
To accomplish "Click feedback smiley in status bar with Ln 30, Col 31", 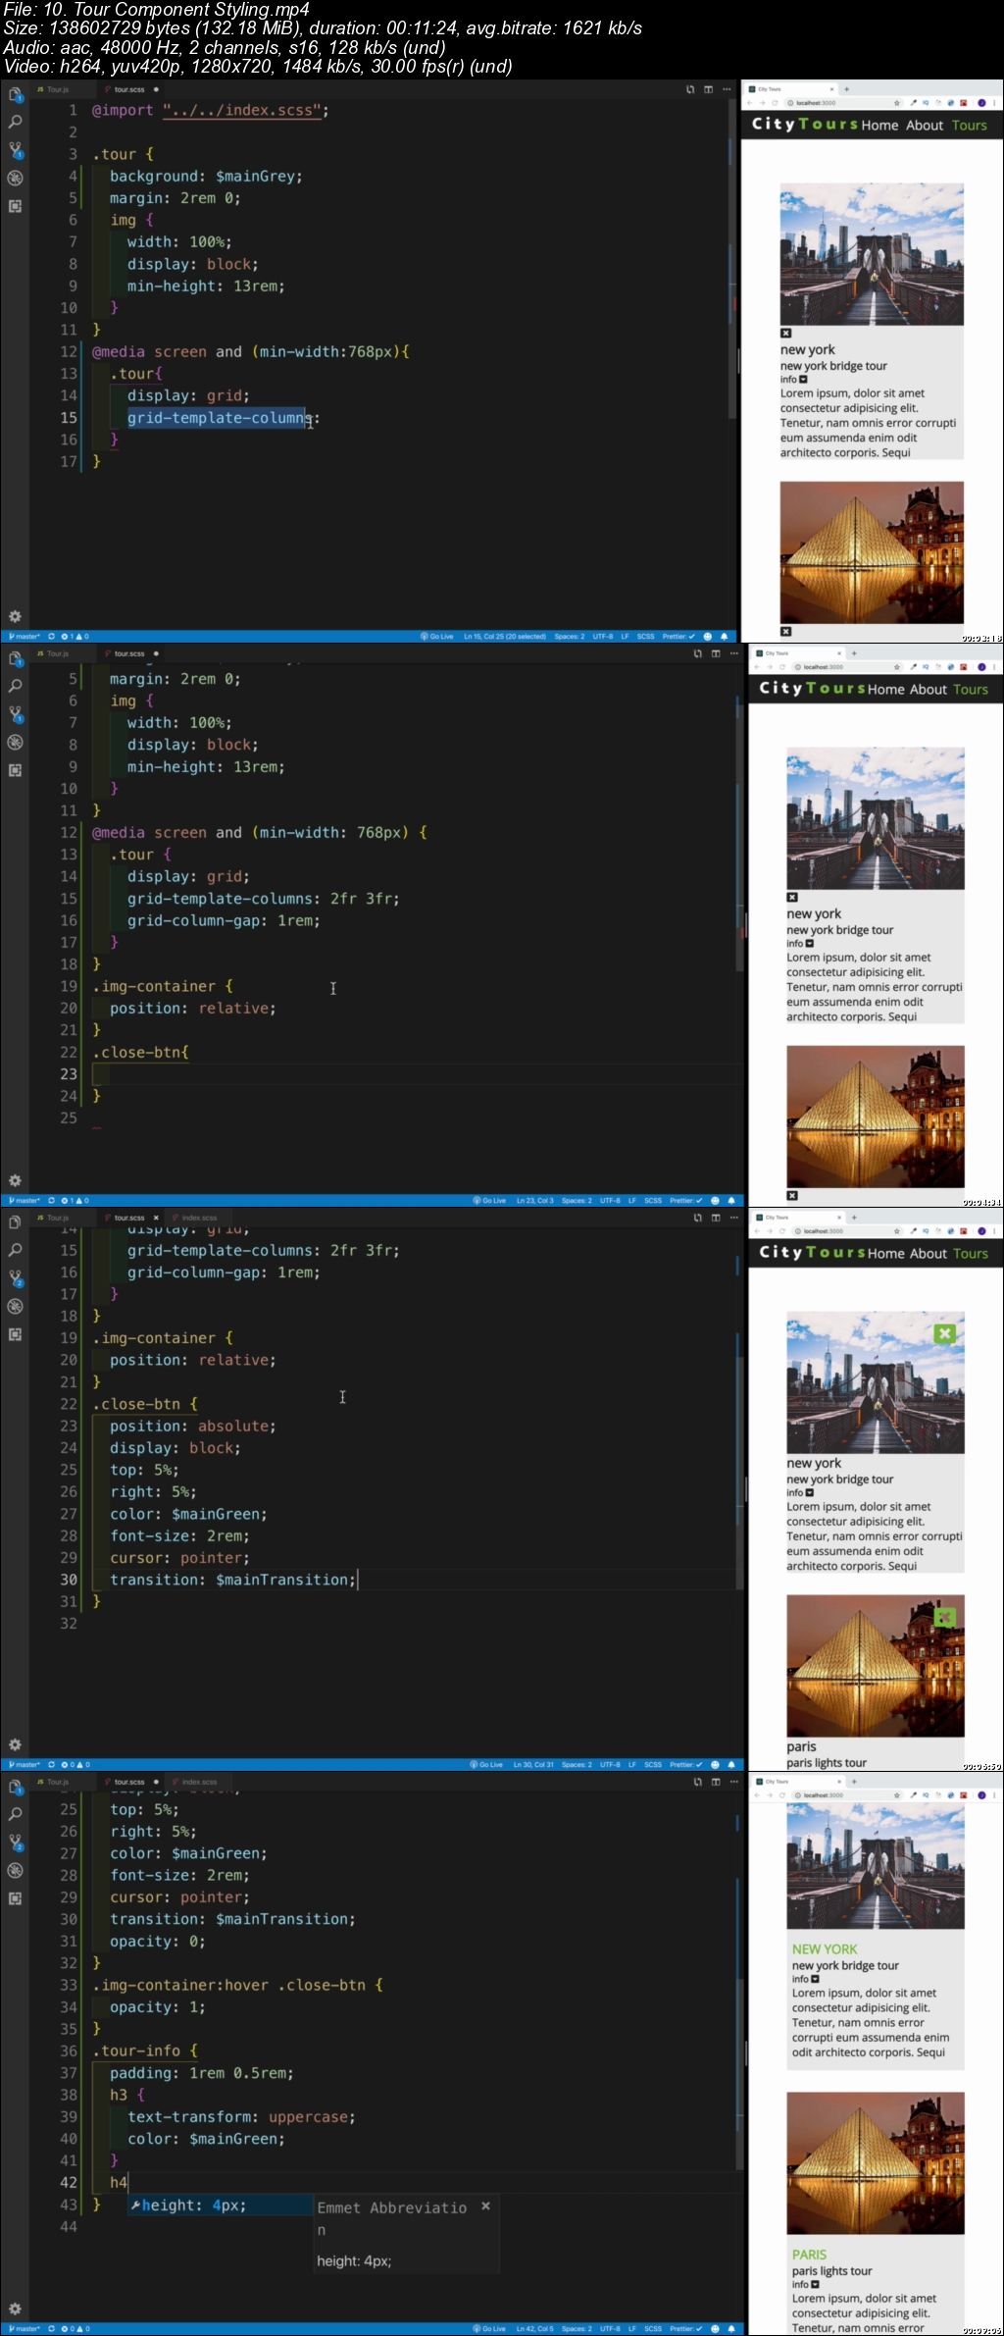I will [x=715, y=1764].
